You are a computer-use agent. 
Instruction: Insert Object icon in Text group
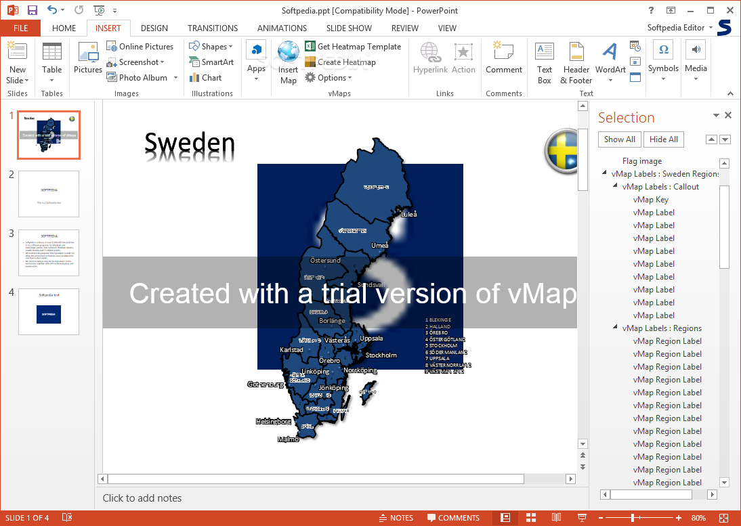(635, 77)
